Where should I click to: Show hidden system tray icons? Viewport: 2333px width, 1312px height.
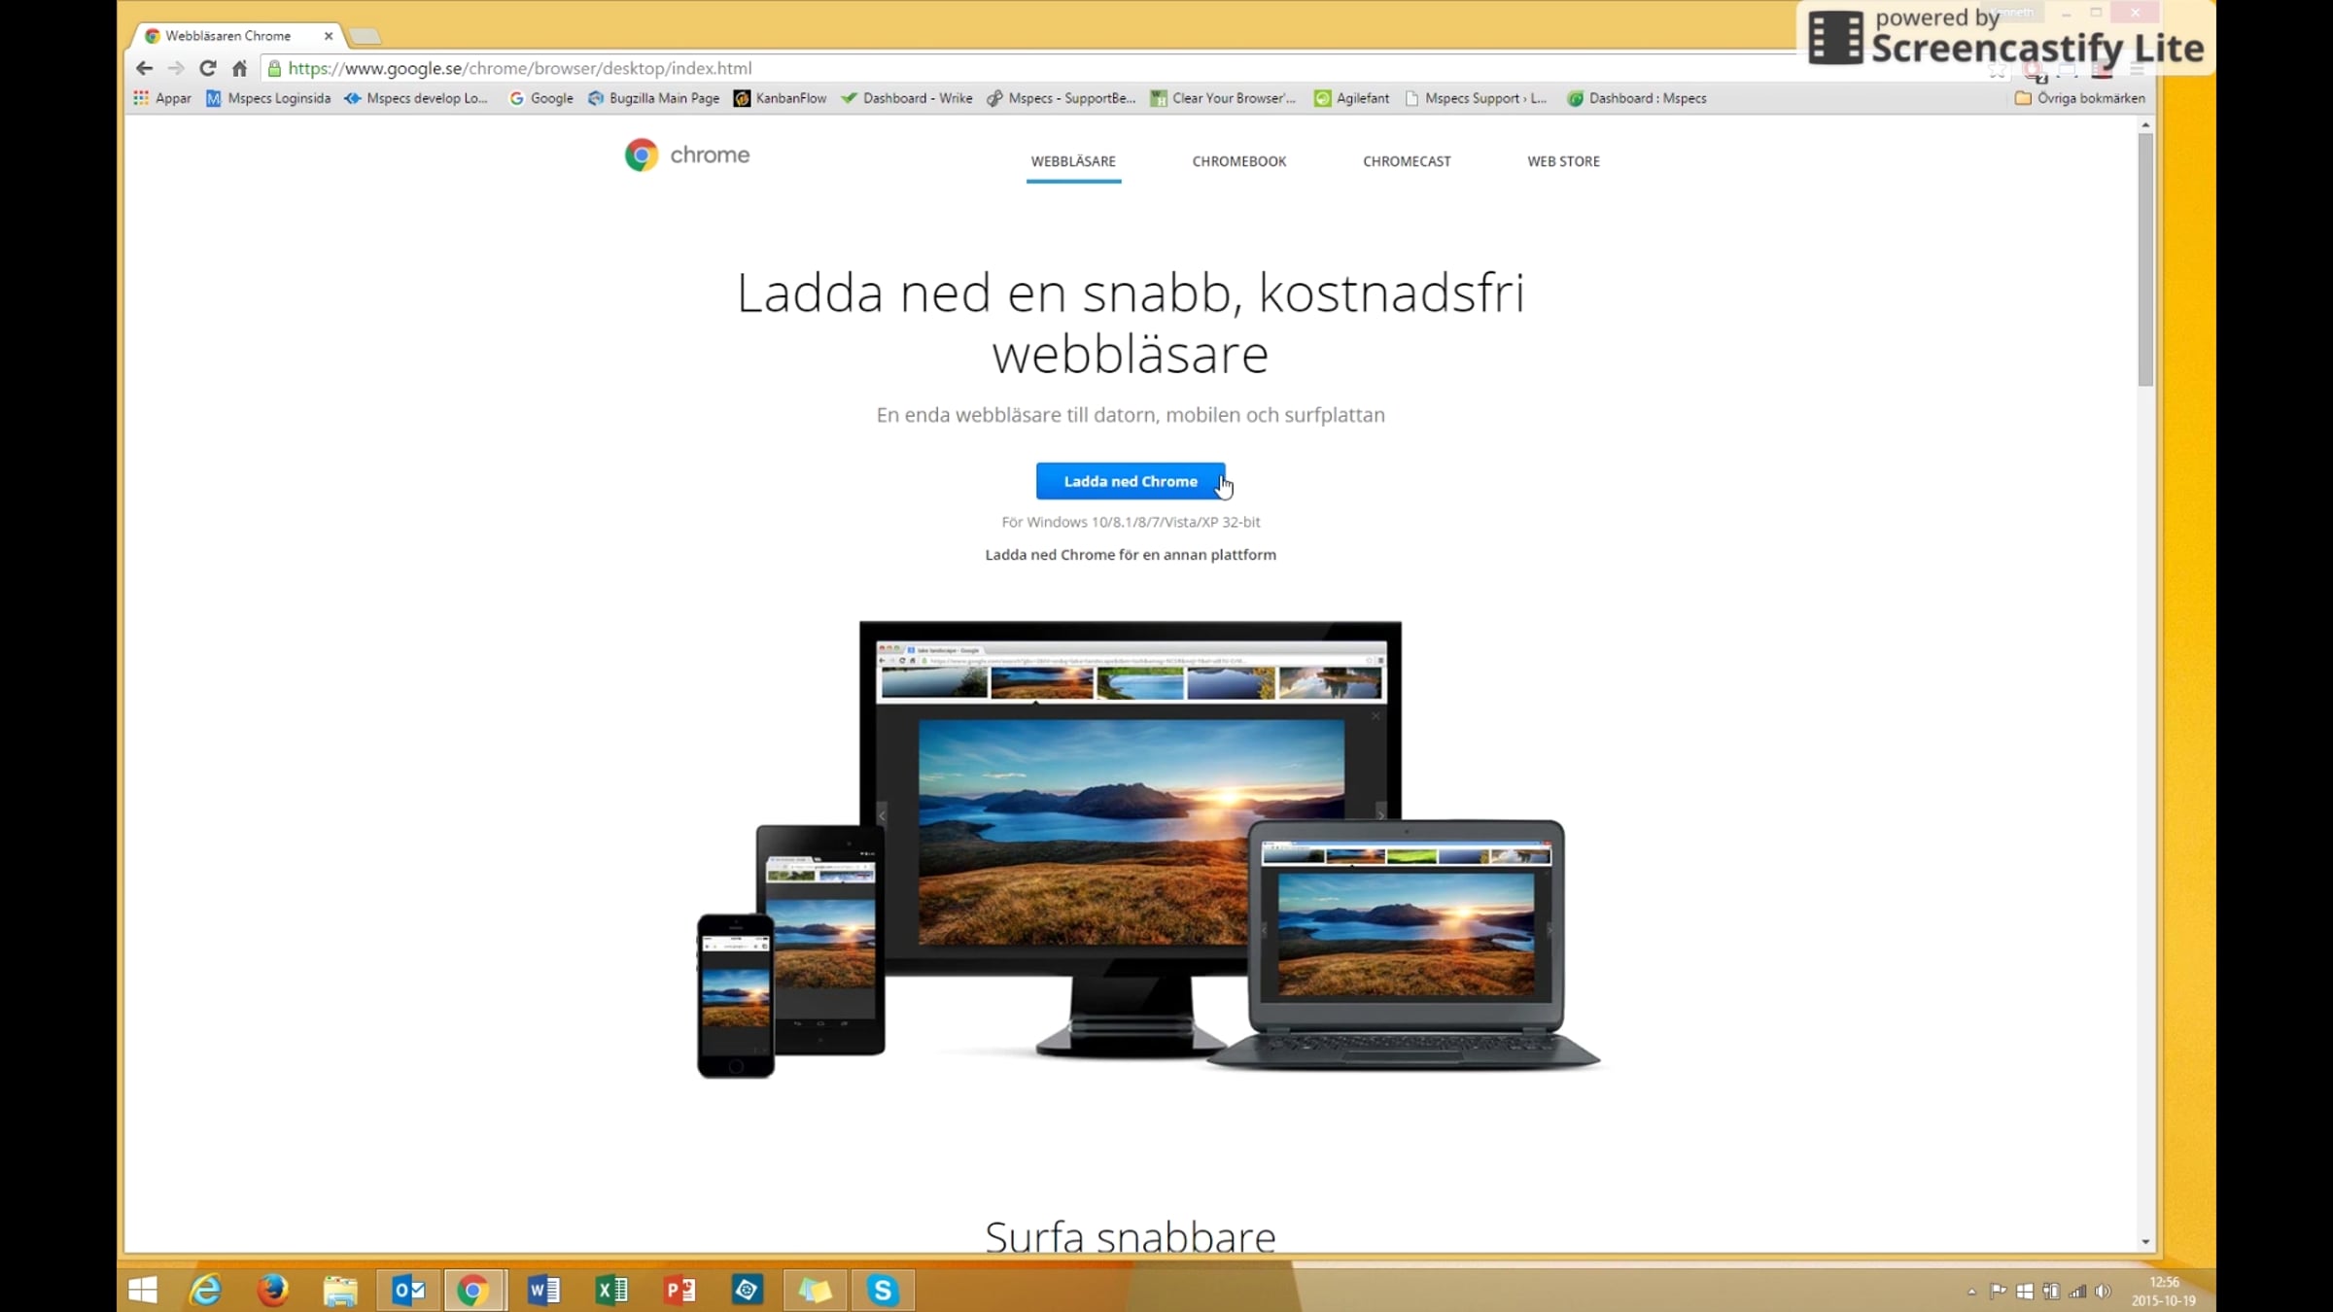[1971, 1292]
